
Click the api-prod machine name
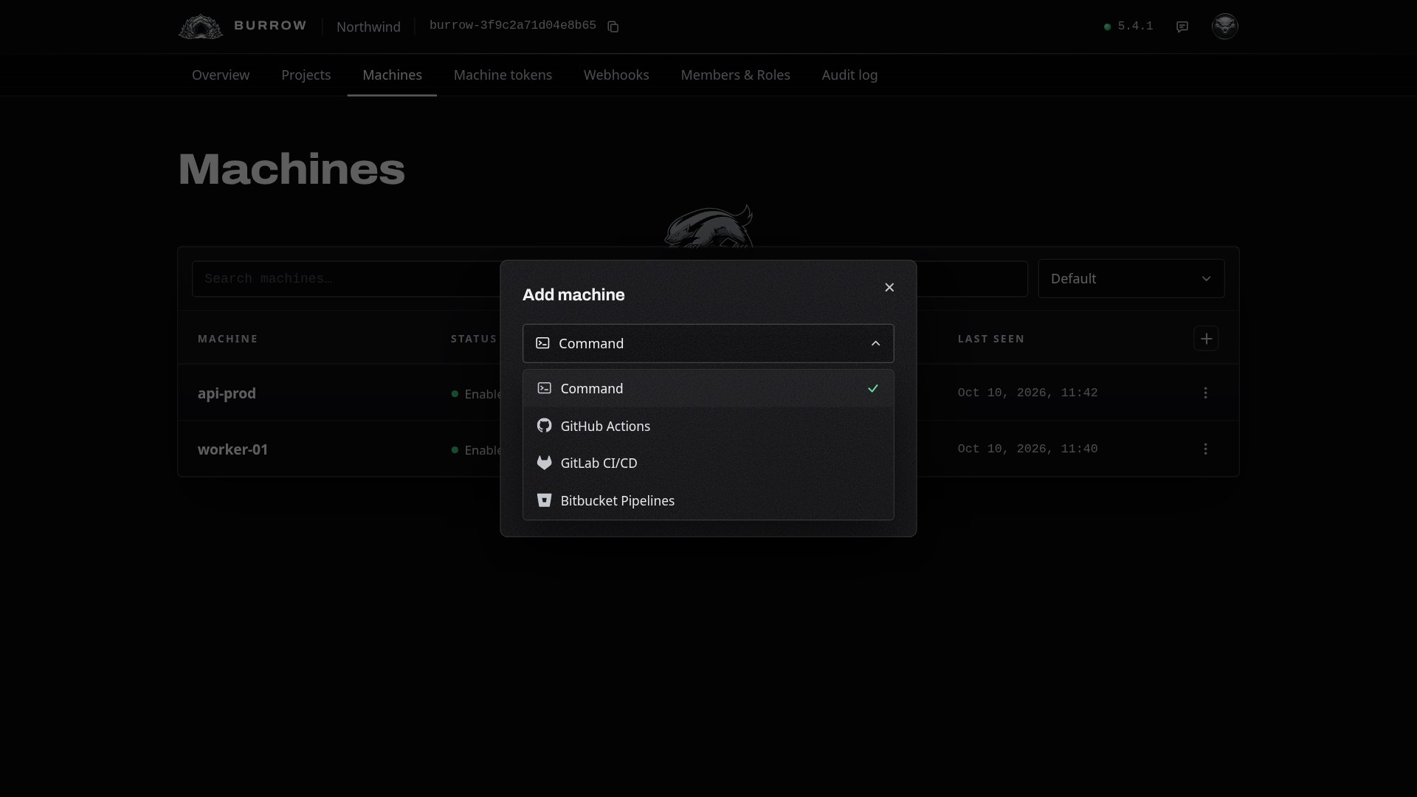(227, 393)
